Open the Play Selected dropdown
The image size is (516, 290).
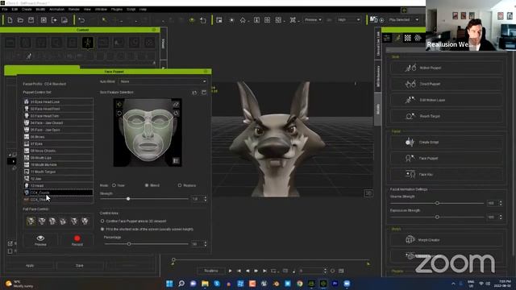click(403, 20)
